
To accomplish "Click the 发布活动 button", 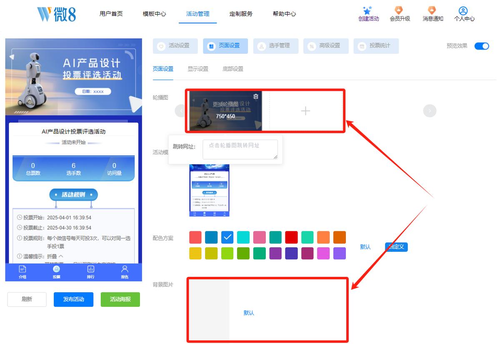I will (73, 299).
